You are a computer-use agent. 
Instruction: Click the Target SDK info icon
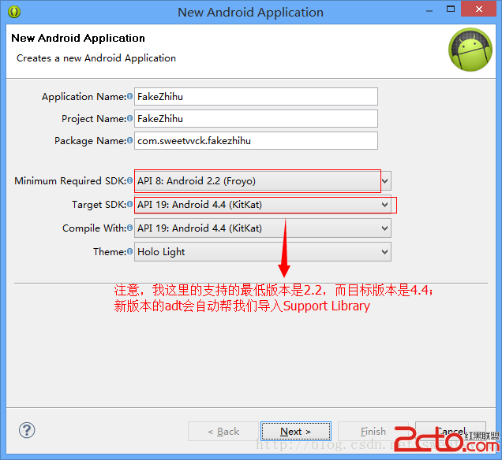129,204
